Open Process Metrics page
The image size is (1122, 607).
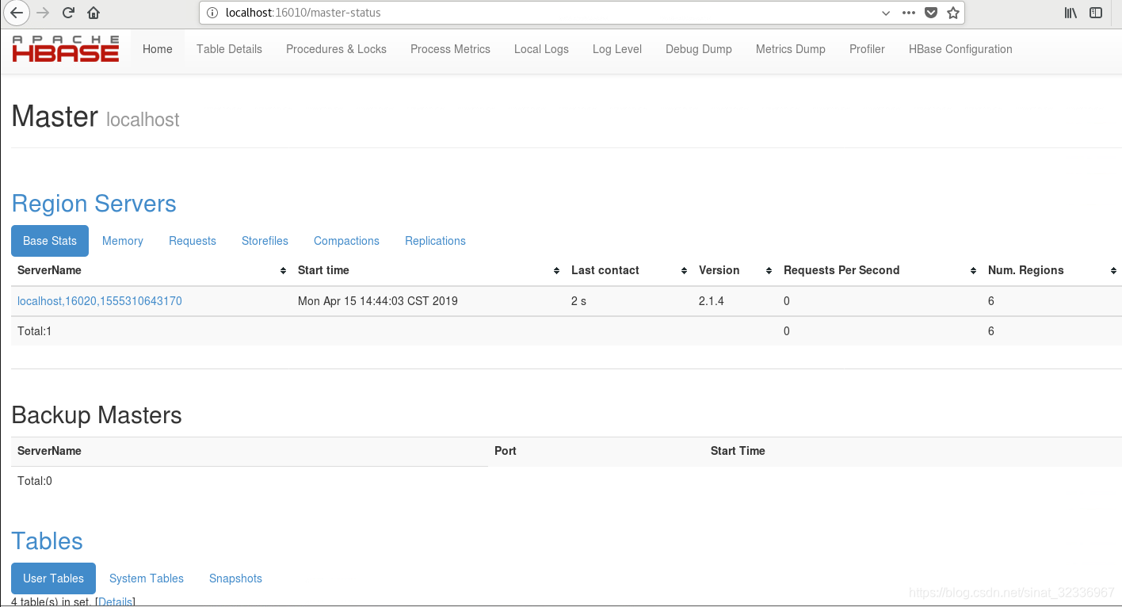pos(450,49)
